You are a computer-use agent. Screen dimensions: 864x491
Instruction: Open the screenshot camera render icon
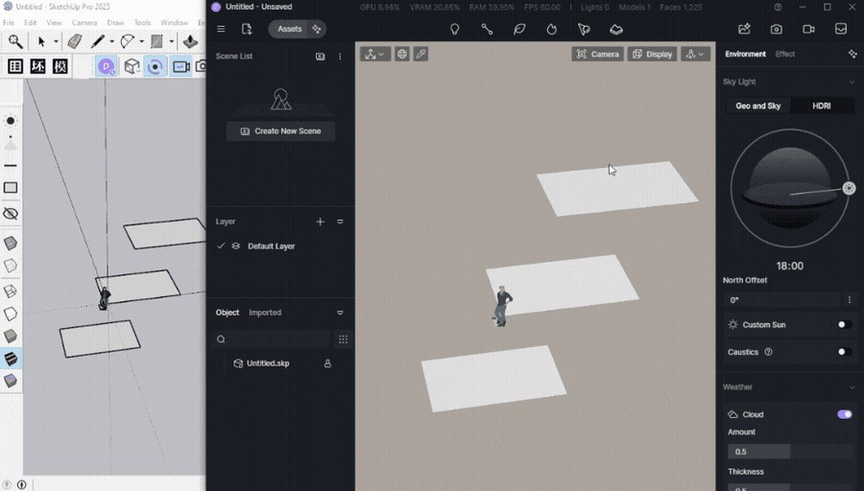[776, 29]
